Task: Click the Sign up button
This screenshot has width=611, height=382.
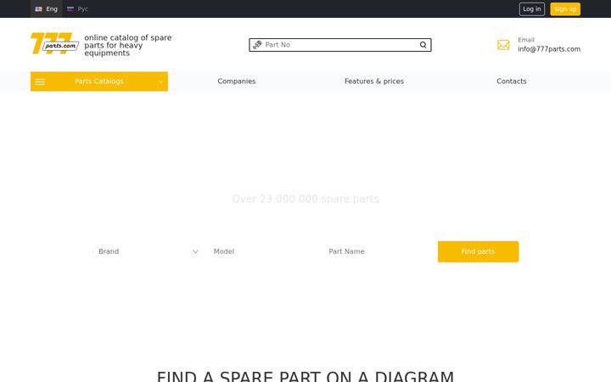Action: [565, 9]
